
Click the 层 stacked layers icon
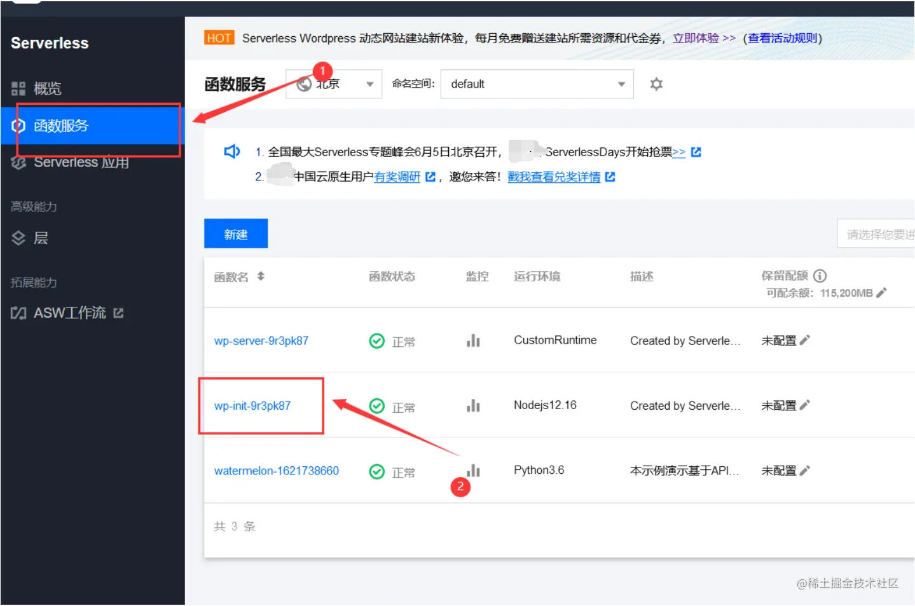[18, 238]
